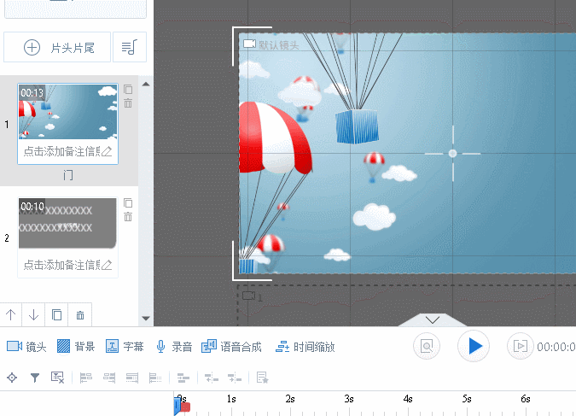Click the scene list scrollbar down arrow
Viewport: 576px width, 416px height.
tap(146, 318)
